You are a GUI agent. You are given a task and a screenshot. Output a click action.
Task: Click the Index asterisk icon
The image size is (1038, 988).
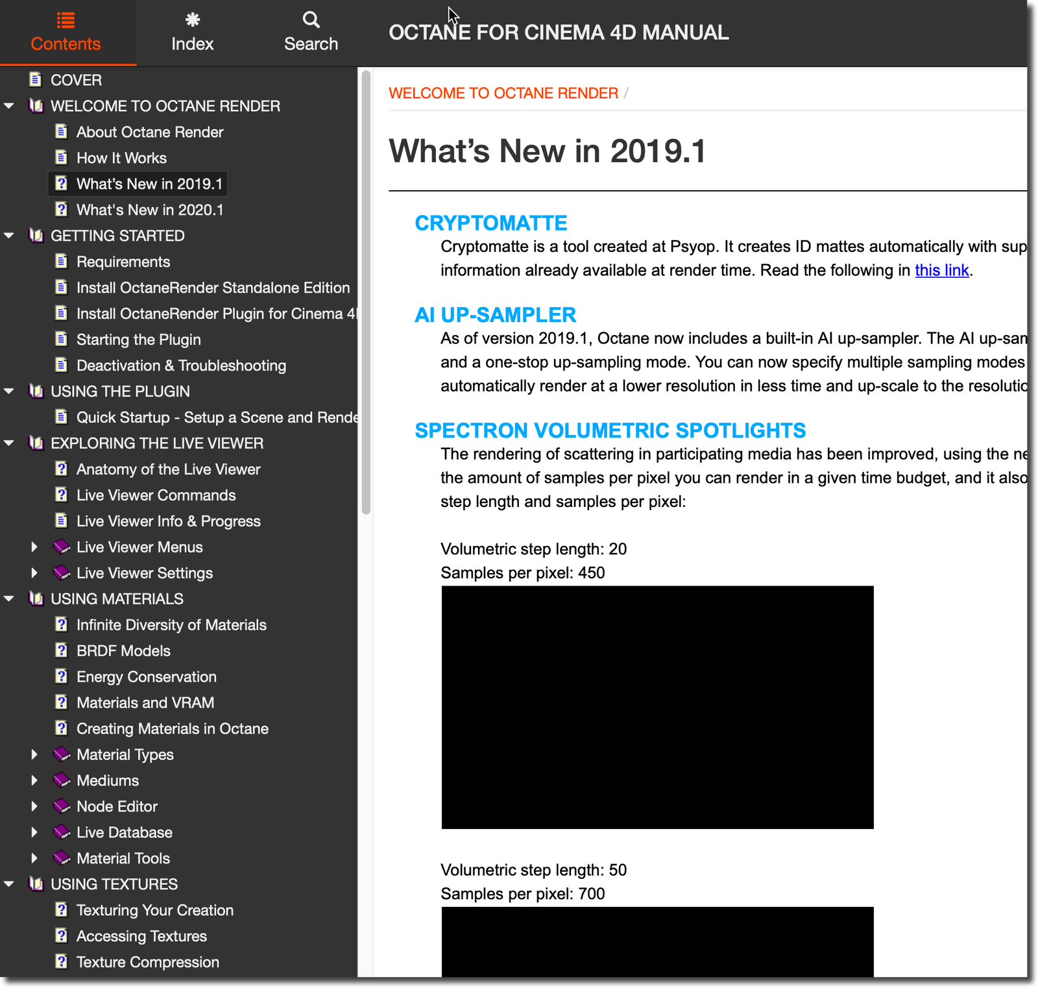(193, 20)
